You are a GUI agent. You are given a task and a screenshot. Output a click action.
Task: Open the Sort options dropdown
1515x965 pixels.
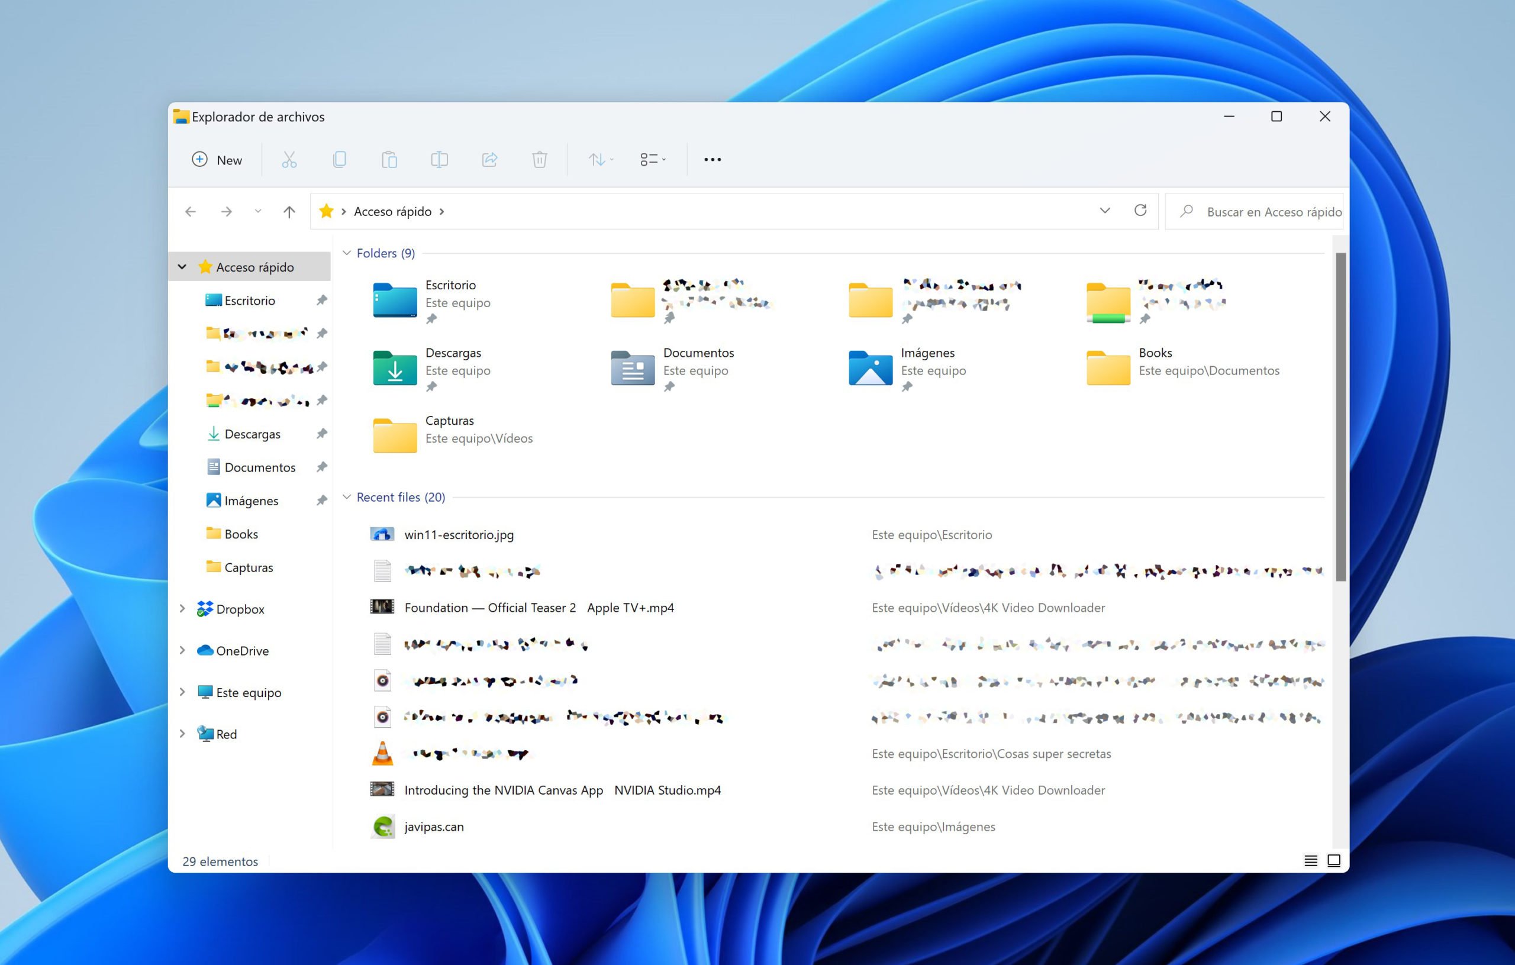pos(600,160)
